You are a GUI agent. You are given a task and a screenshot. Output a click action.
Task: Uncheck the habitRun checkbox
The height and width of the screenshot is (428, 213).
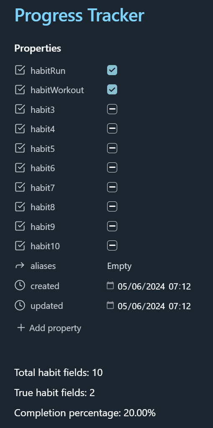coord(112,70)
